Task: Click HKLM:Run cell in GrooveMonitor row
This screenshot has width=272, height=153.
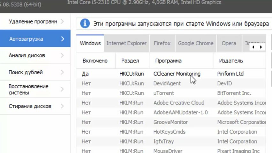Action: click(131, 122)
